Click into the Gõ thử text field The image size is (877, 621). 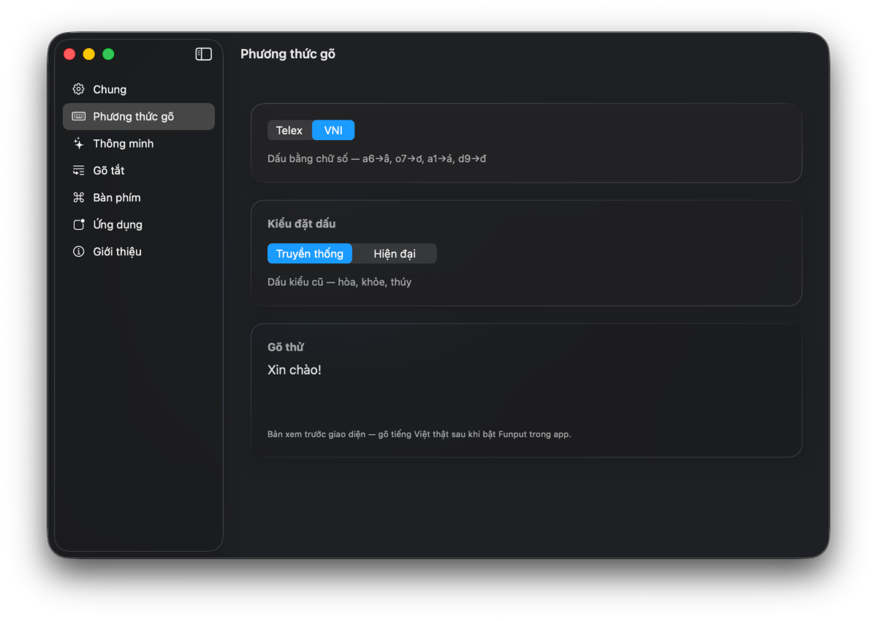526,390
